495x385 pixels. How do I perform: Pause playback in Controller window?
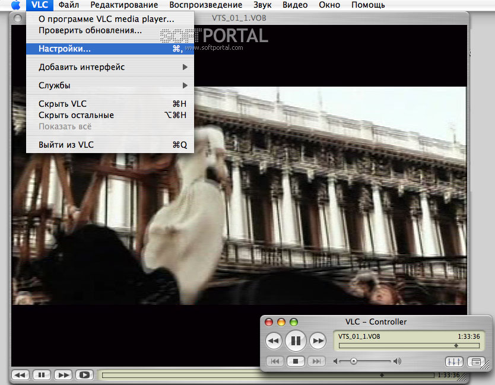pyautogui.click(x=296, y=341)
